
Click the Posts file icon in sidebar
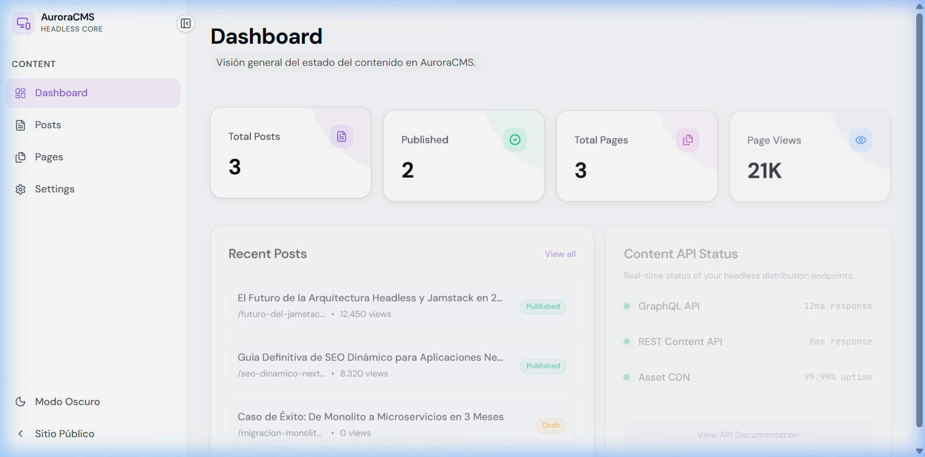click(x=20, y=125)
